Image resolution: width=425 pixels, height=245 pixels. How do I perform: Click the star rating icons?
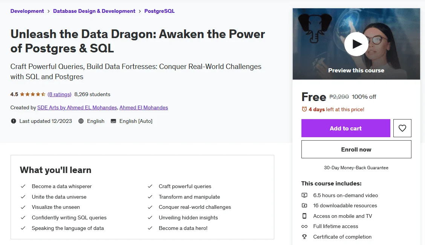[x=32, y=94]
